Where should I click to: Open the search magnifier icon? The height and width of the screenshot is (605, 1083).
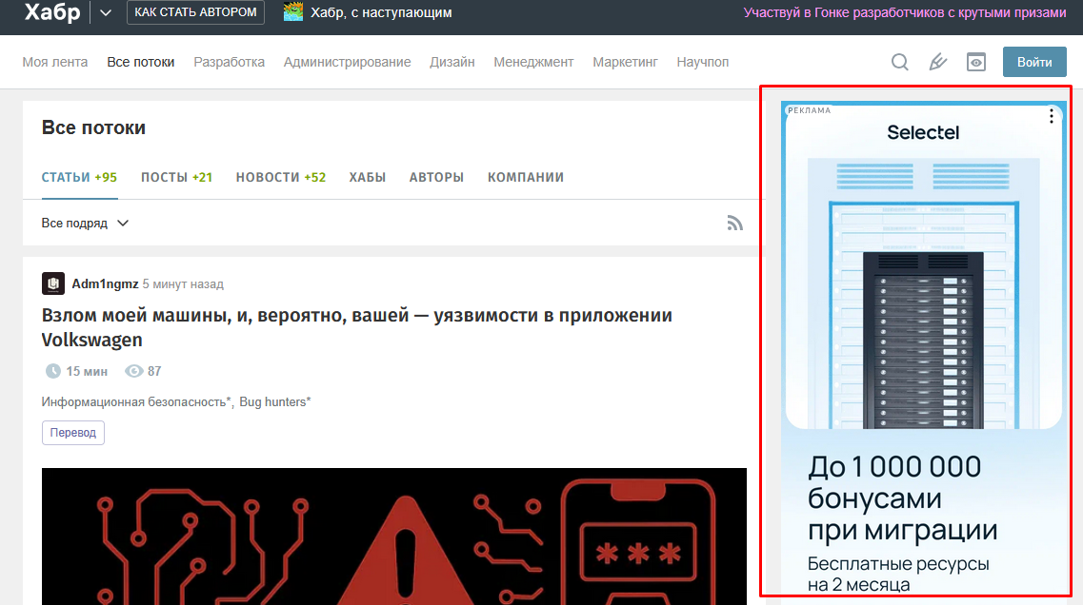click(899, 62)
